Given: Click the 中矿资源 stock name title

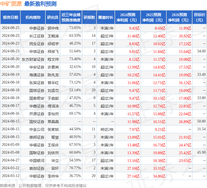Looking at the screenshot, I should (x=11, y=4).
